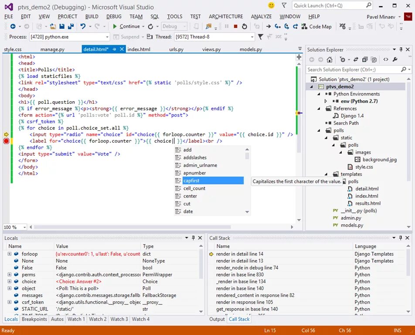Switch to the urls.py tab
415x335 pixels.
pos(176,49)
